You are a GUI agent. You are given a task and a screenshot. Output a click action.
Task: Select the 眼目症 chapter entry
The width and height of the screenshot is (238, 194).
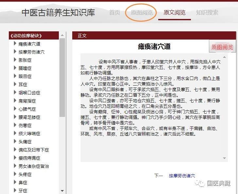25,76
